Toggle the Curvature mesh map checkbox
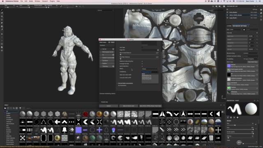The height and width of the screenshot is (148, 263). [x=101, y=60]
